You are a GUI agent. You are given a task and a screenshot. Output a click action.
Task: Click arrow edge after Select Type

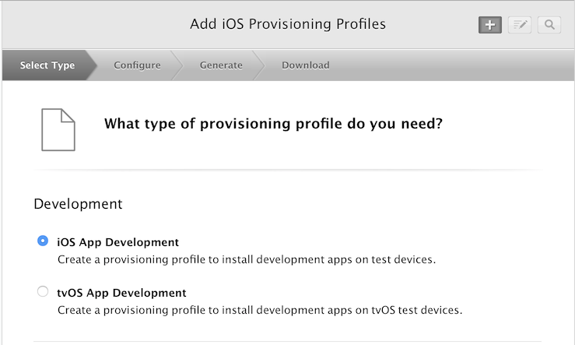pos(92,65)
